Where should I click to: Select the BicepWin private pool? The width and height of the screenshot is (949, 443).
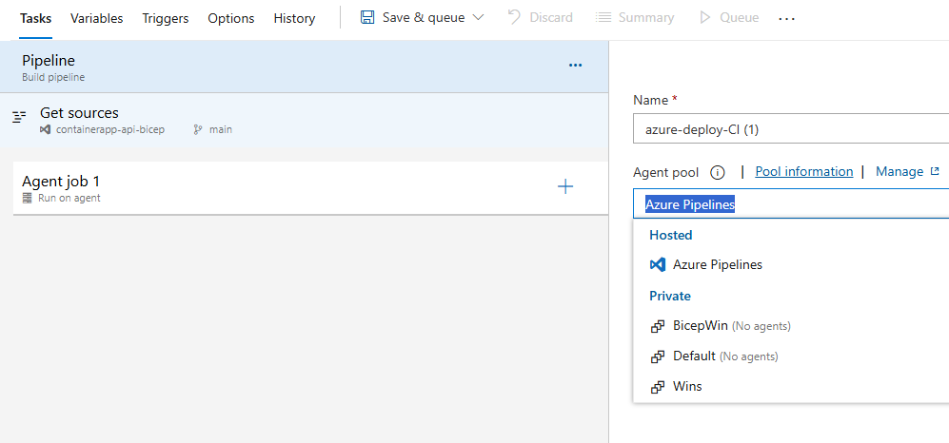pyautogui.click(x=790, y=326)
